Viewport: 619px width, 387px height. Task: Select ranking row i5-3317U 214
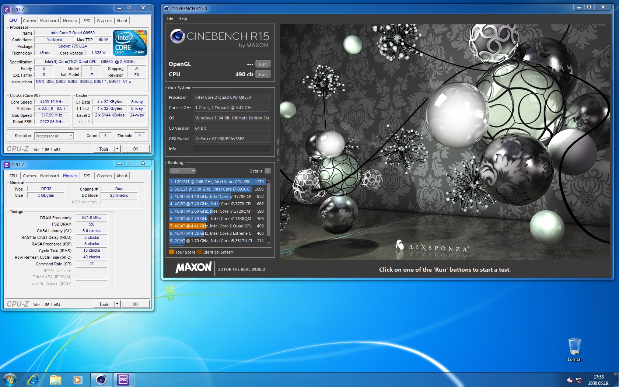coord(217,241)
